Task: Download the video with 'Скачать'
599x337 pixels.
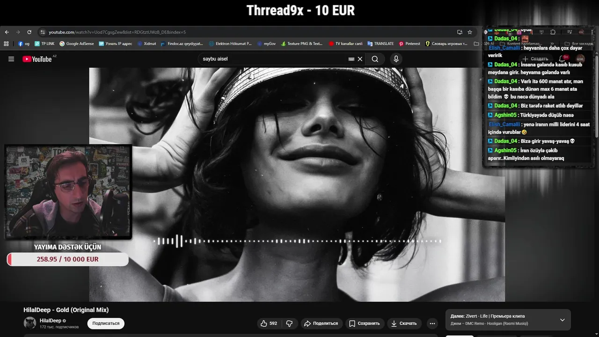Action: tap(404, 323)
